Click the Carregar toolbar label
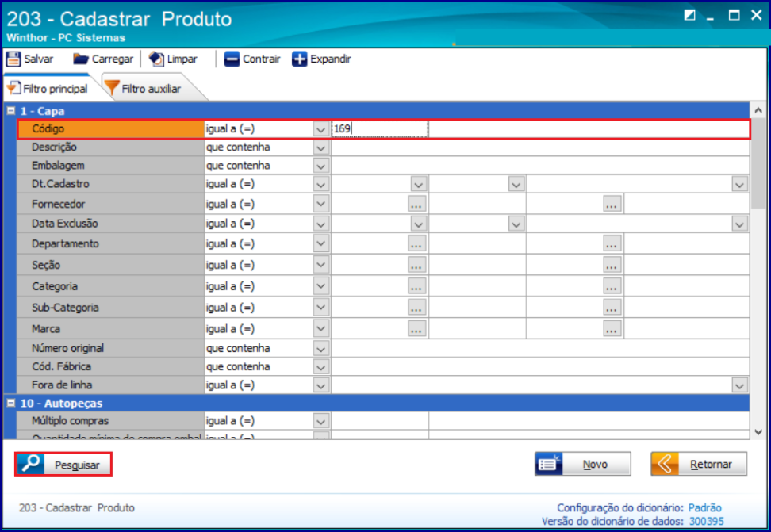The height and width of the screenshot is (532, 771). pyautogui.click(x=113, y=59)
